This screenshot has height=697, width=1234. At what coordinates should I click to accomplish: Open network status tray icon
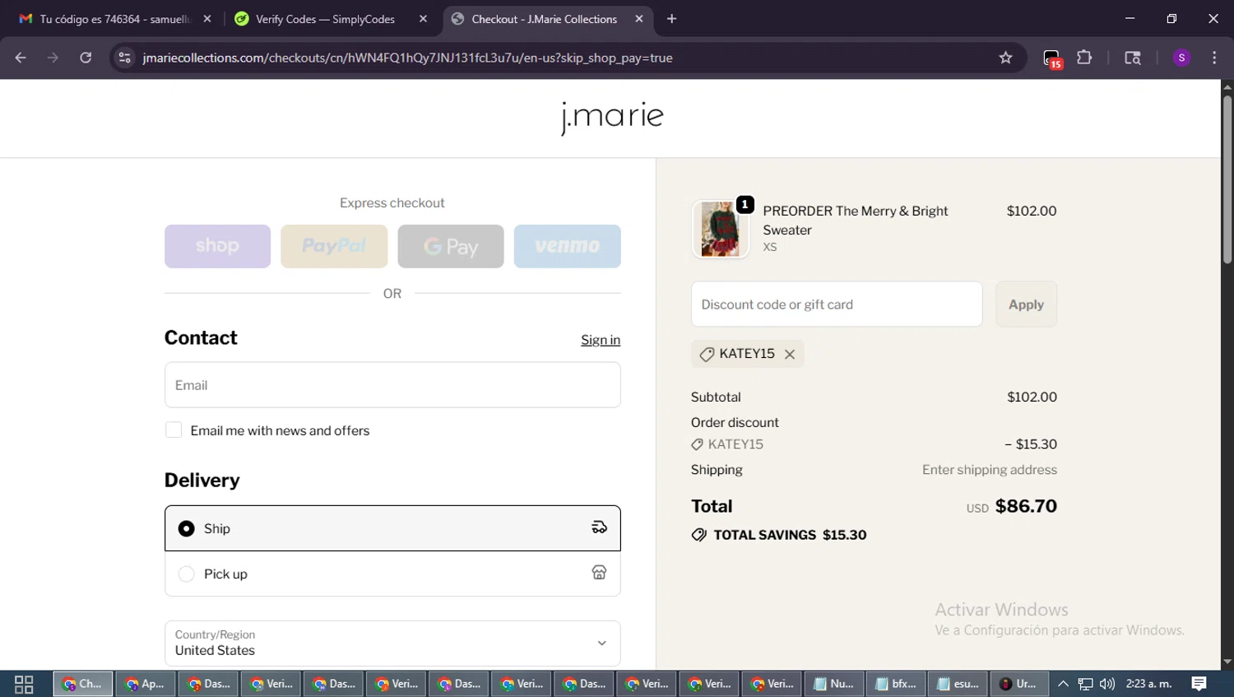click(1086, 684)
